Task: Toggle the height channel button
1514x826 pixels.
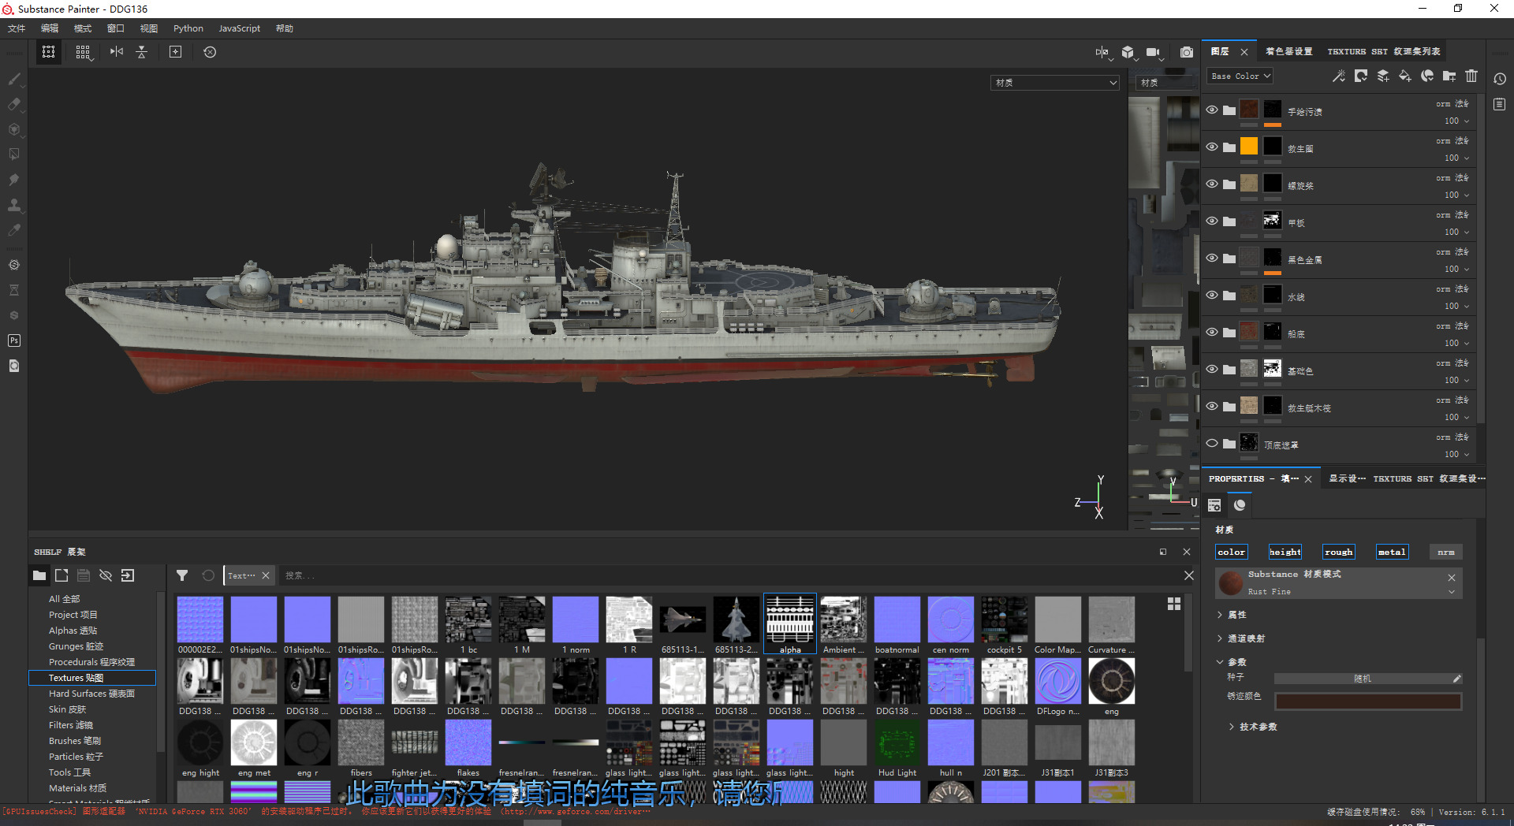Action: point(1285,552)
